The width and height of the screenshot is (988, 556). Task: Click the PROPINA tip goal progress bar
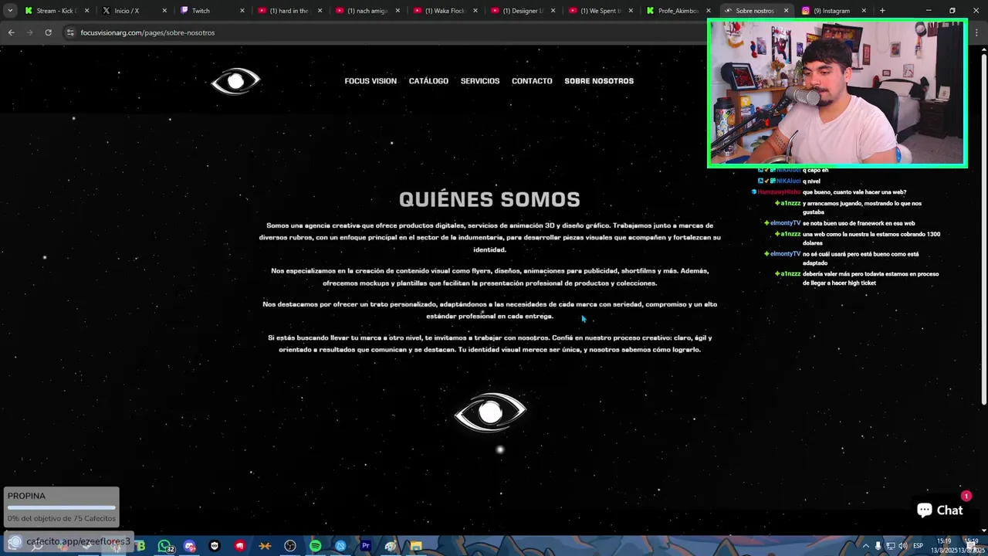(61, 507)
